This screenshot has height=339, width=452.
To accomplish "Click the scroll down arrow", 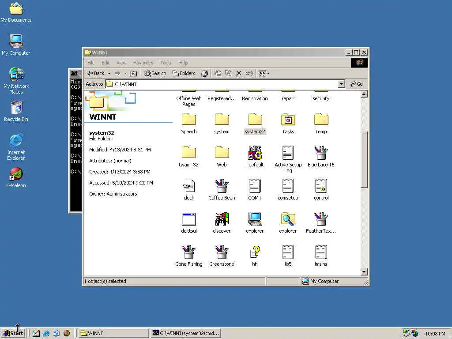I will click(x=364, y=272).
